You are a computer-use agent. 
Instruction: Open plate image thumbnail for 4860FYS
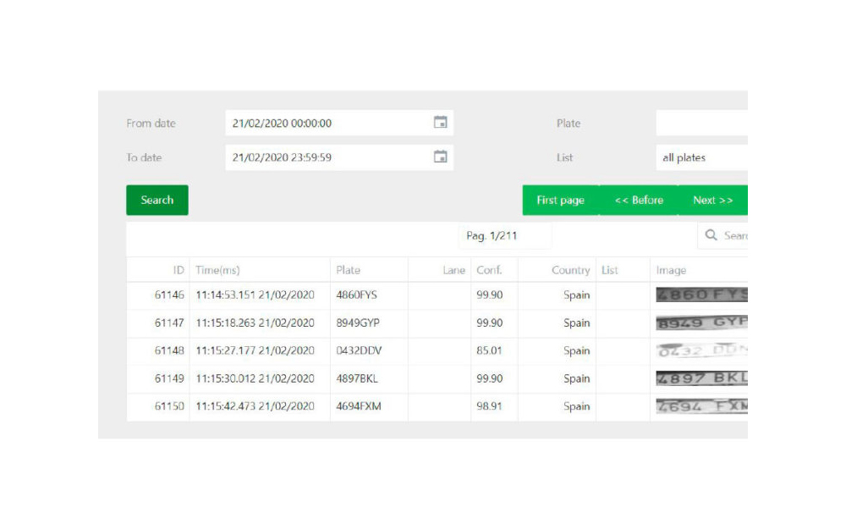701,295
